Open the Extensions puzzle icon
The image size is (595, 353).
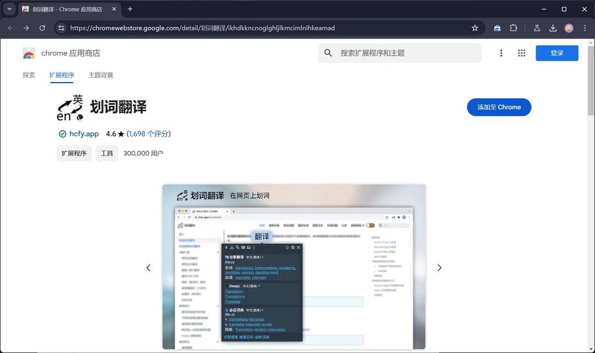click(x=513, y=28)
